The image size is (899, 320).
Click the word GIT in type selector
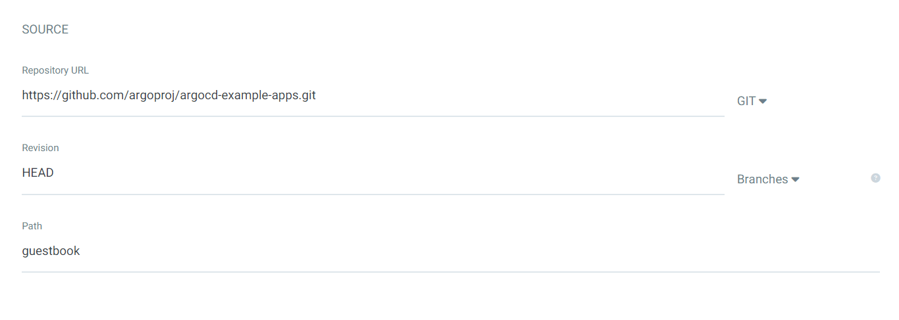tap(746, 102)
